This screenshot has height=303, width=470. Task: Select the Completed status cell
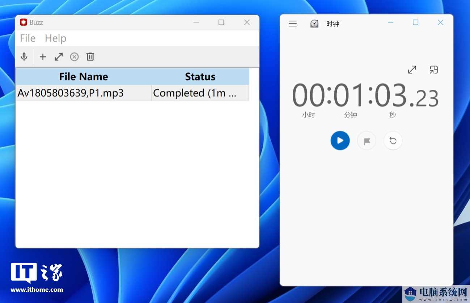pyautogui.click(x=200, y=93)
